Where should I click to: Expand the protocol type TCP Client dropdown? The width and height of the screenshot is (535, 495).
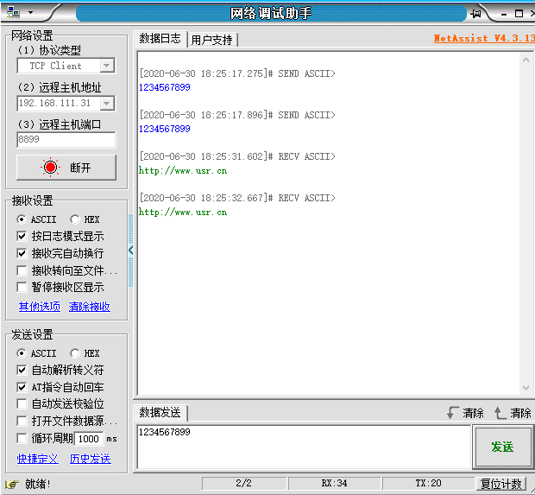107,66
